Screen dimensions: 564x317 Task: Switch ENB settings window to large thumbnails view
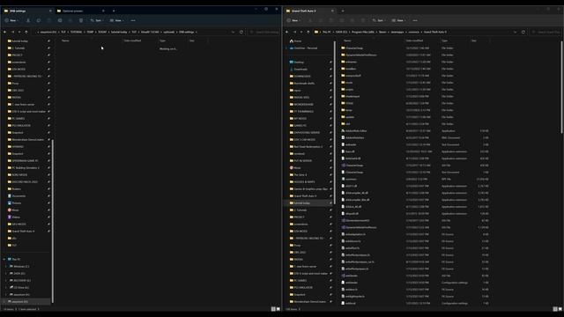pyautogui.click(x=278, y=309)
